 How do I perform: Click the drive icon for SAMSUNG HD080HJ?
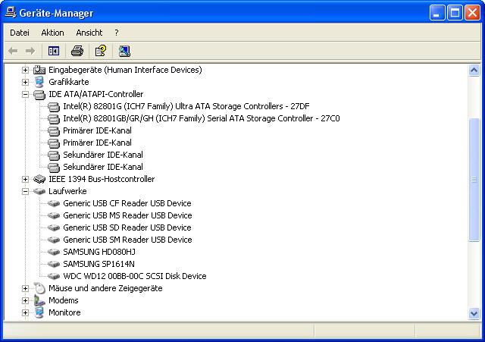(54, 252)
